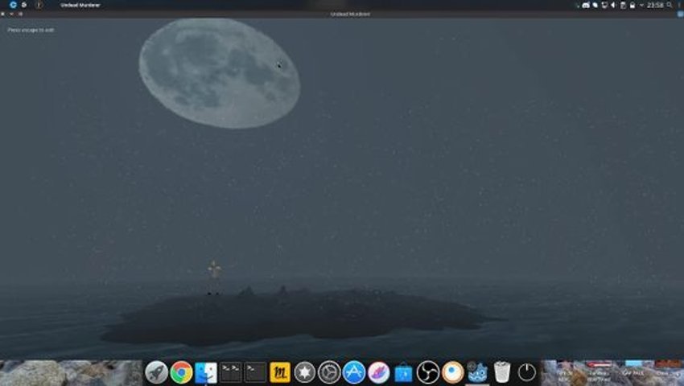Open the orange-ringed circular app icon
The height and width of the screenshot is (386, 684).
click(x=453, y=372)
